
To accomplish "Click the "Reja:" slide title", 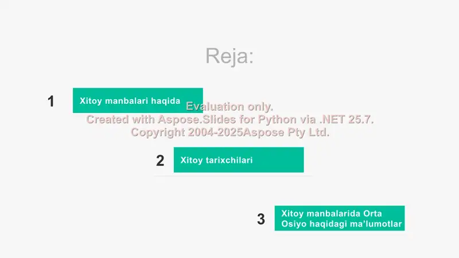I will coord(229,56).
